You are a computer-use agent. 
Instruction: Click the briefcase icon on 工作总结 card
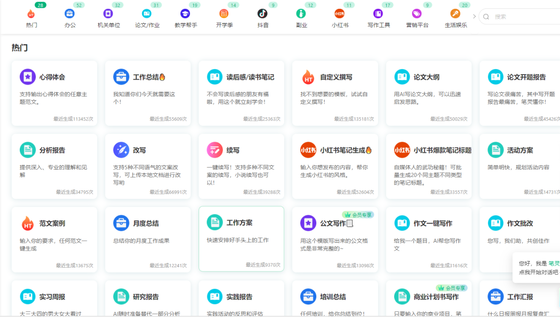[x=121, y=77]
